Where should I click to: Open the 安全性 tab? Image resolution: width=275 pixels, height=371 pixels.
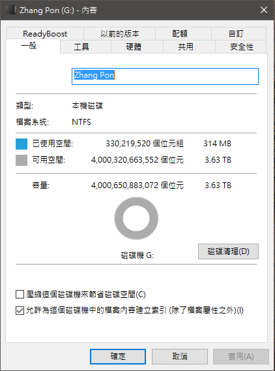pos(242,46)
